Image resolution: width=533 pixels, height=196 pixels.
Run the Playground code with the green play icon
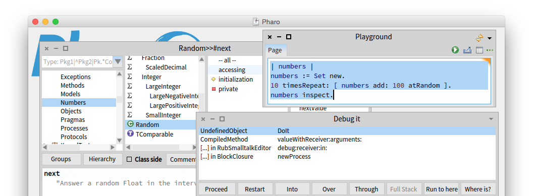click(x=455, y=50)
